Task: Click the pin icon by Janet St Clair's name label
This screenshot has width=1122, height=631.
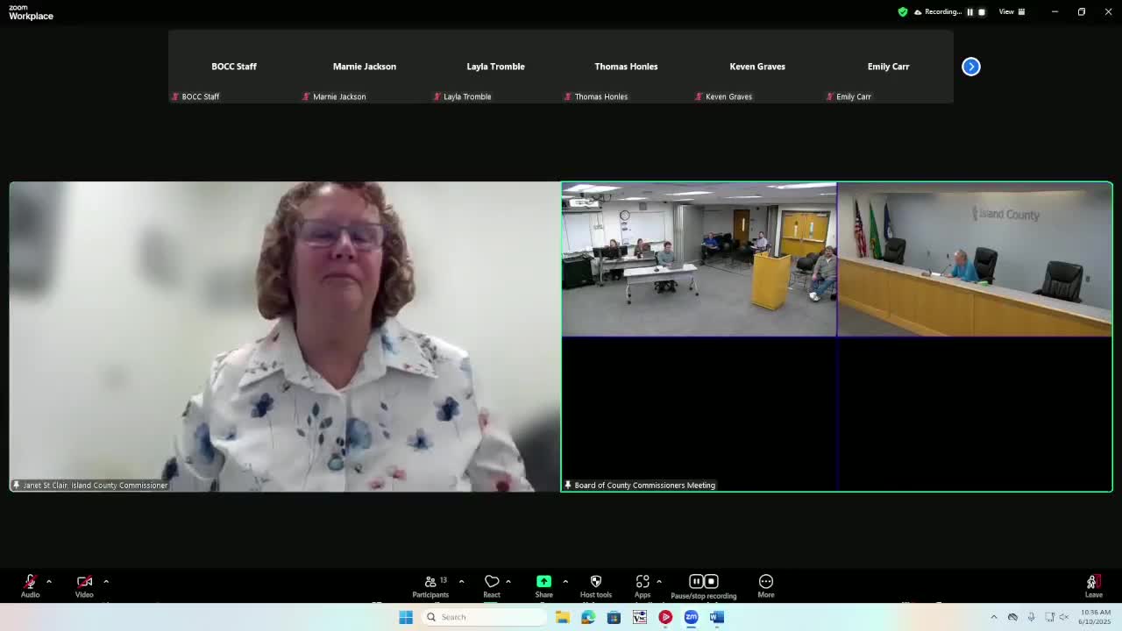Action: pos(16,485)
